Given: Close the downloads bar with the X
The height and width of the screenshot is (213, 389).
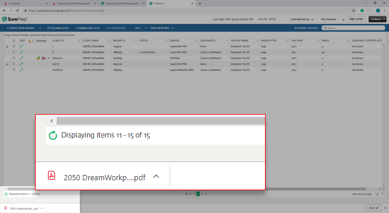Looking at the screenshot, I should (x=385, y=208).
